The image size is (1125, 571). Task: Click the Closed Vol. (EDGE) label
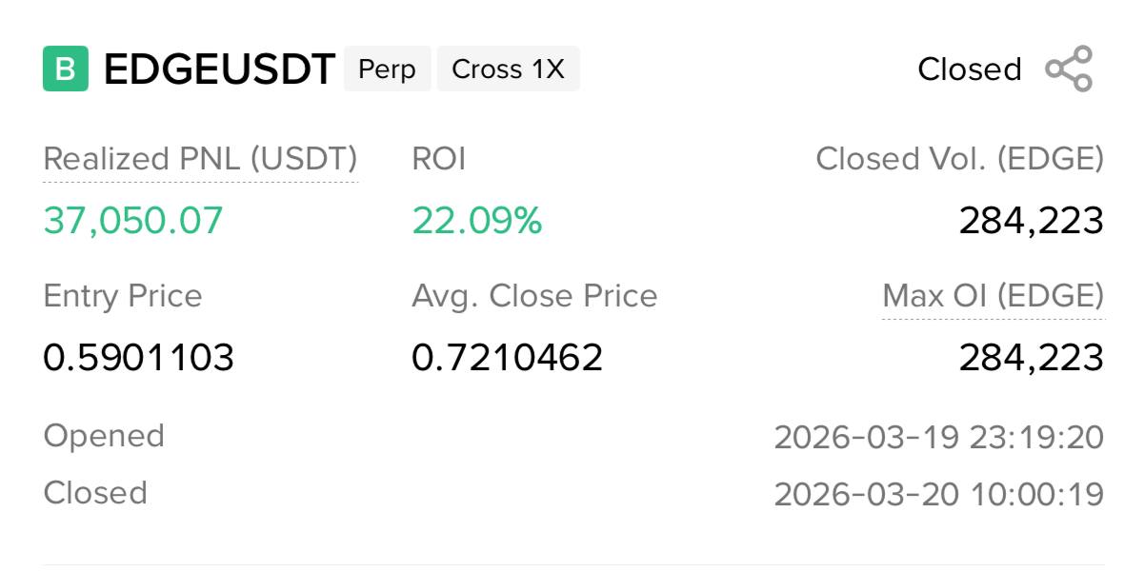coord(959,159)
